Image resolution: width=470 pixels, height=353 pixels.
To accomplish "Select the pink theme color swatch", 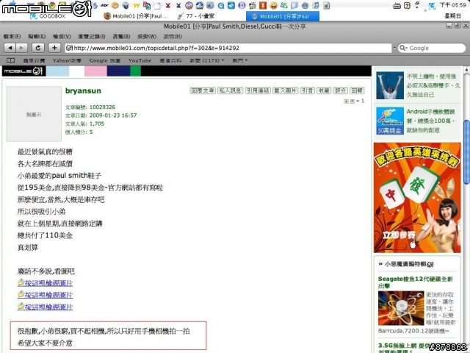I will pos(95,71).
